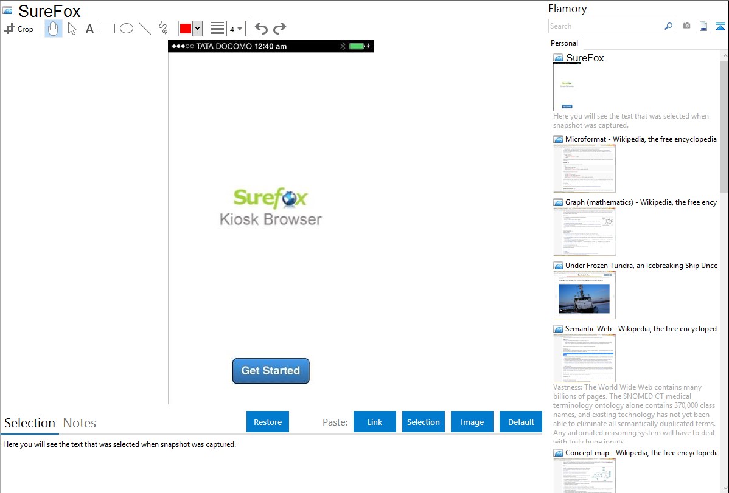This screenshot has width=729, height=493.
Task: Click the Flamory search field
Action: [x=605, y=26]
